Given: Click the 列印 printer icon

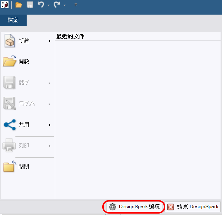Looking at the screenshot, I should 9,145.
